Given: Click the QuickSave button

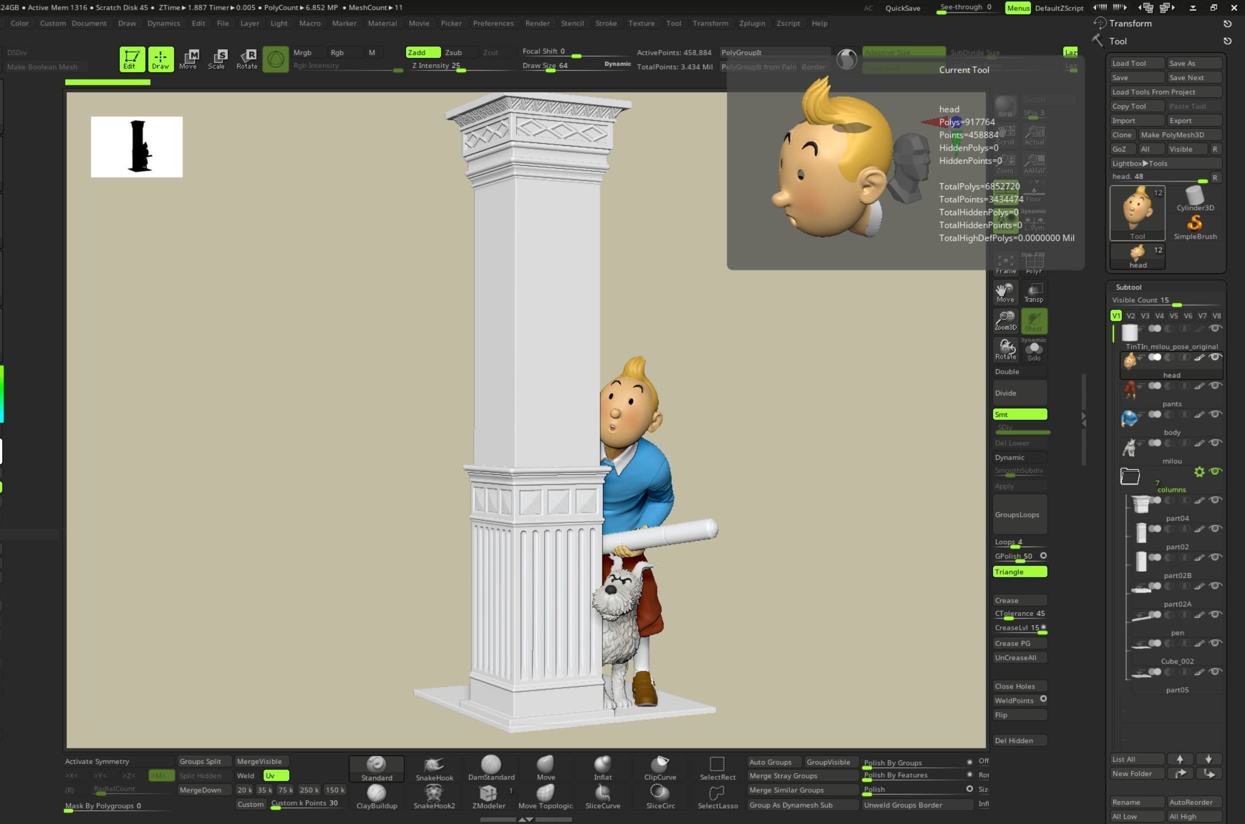Looking at the screenshot, I should (x=903, y=8).
